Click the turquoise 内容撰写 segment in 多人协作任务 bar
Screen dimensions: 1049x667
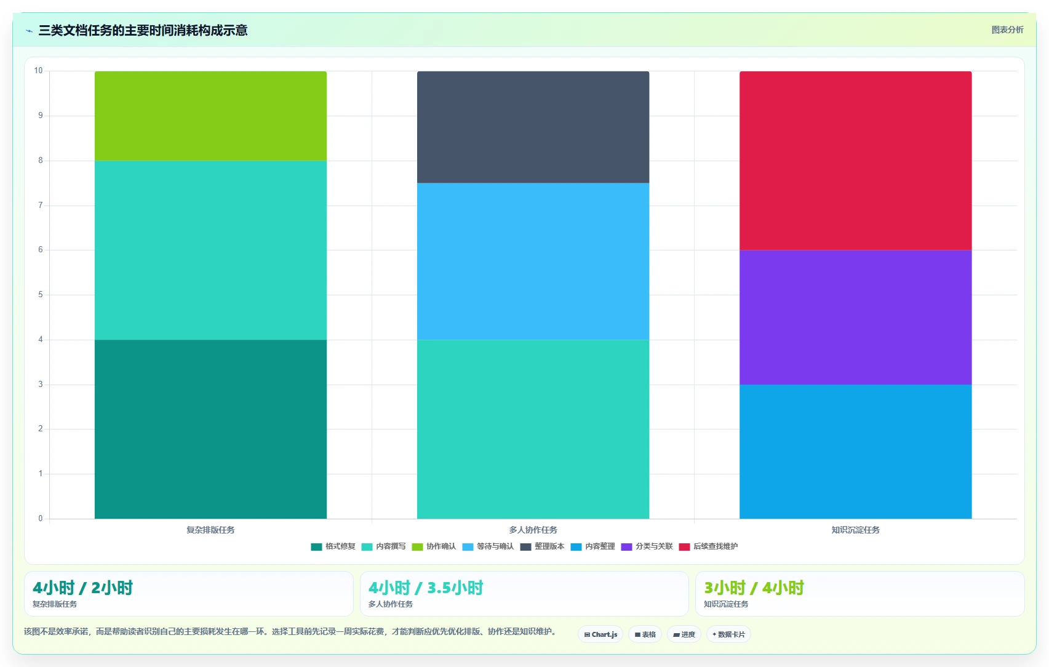[533, 429]
